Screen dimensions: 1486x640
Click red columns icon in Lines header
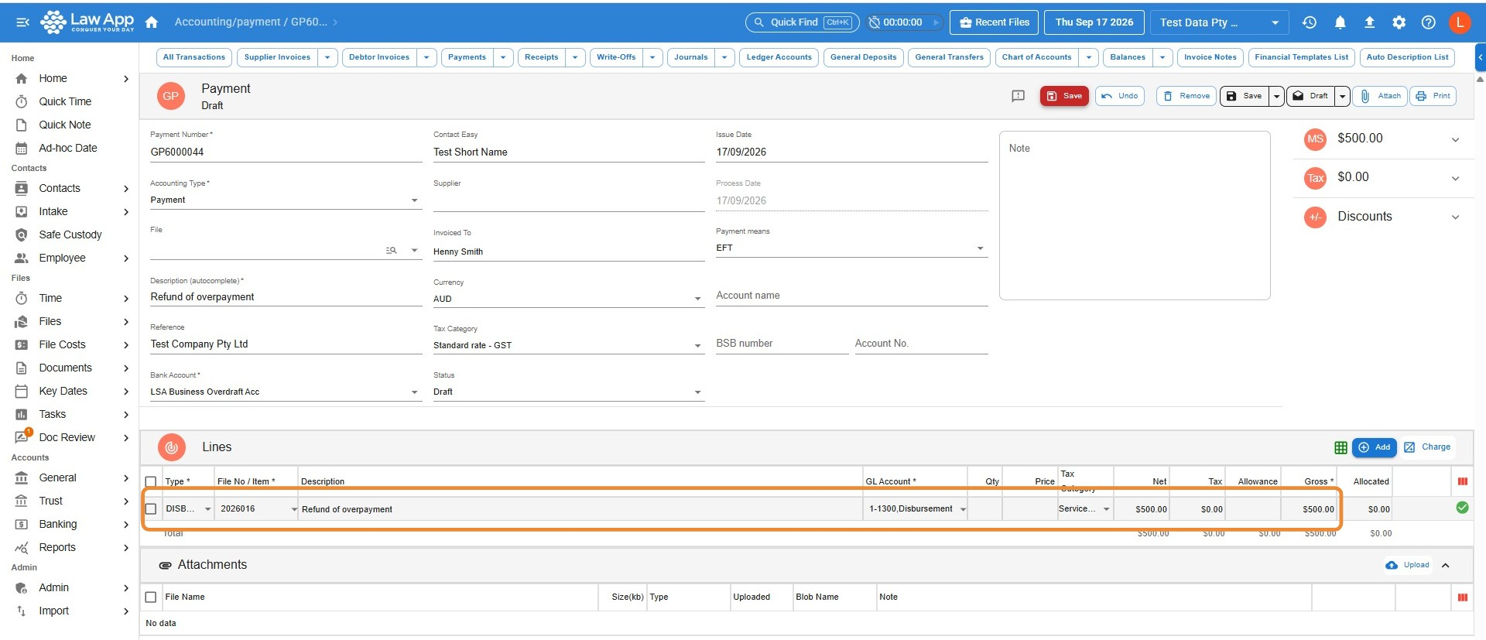[x=1462, y=481]
